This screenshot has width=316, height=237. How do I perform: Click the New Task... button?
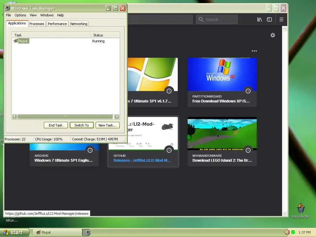(x=107, y=125)
